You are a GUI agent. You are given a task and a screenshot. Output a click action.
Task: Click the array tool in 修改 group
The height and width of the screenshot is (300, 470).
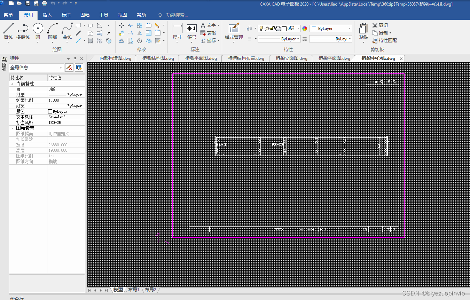[x=140, y=25]
